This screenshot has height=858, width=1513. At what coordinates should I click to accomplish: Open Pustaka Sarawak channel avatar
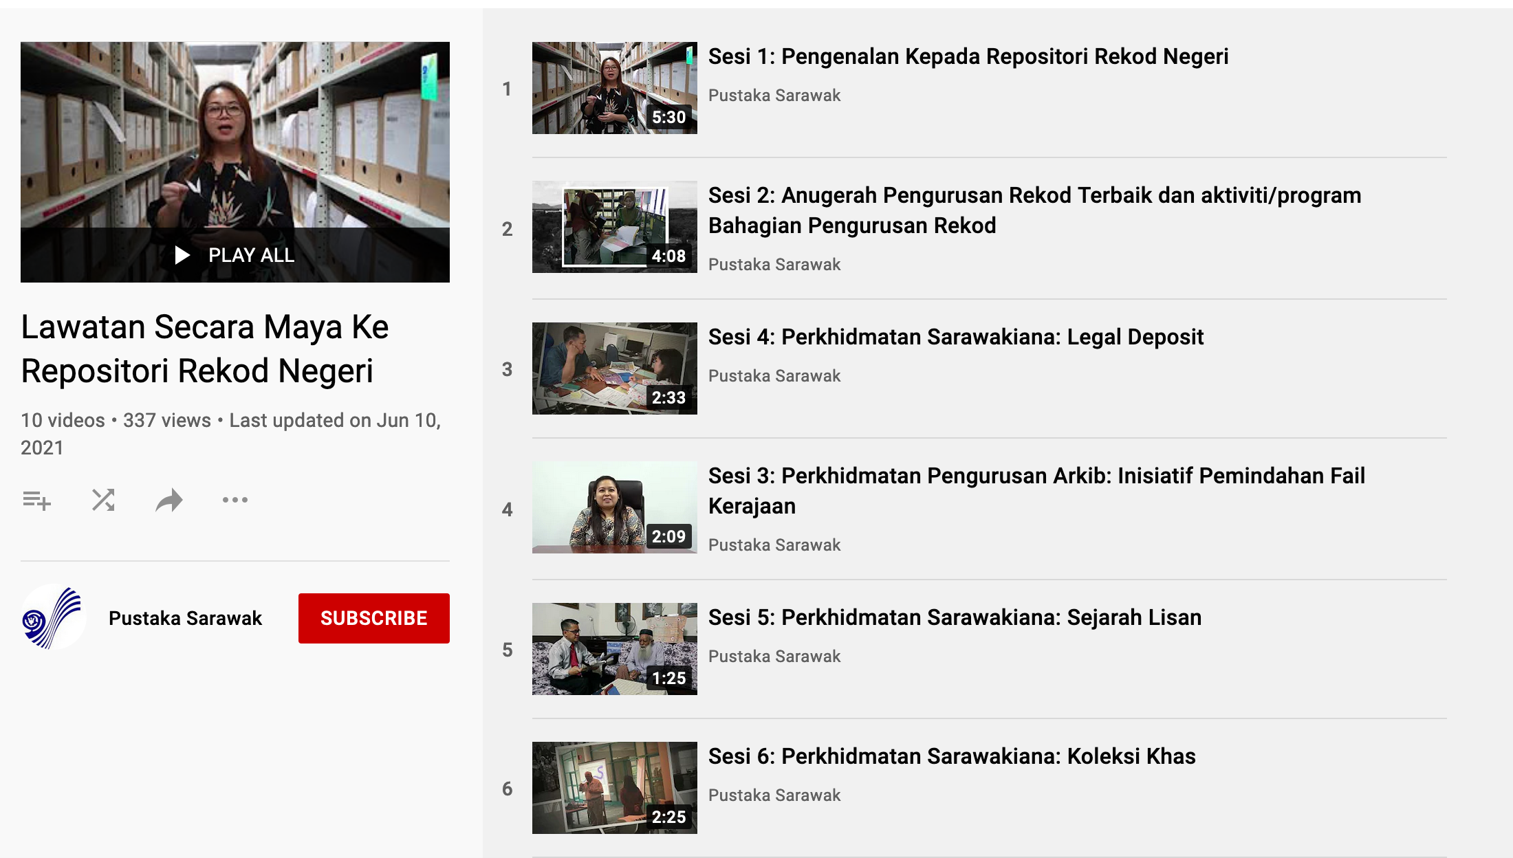point(53,617)
